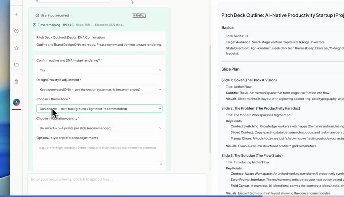The width and height of the screenshot is (344, 197).
Task: Click the Time remaining 09:46 countdown
Action: click(68, 25)
